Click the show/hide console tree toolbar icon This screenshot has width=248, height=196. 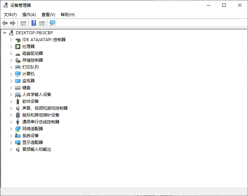click(x=23, y=23)
